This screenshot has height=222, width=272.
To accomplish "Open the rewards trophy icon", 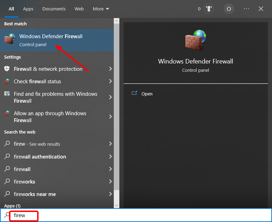I will click(x=209, y=9).
